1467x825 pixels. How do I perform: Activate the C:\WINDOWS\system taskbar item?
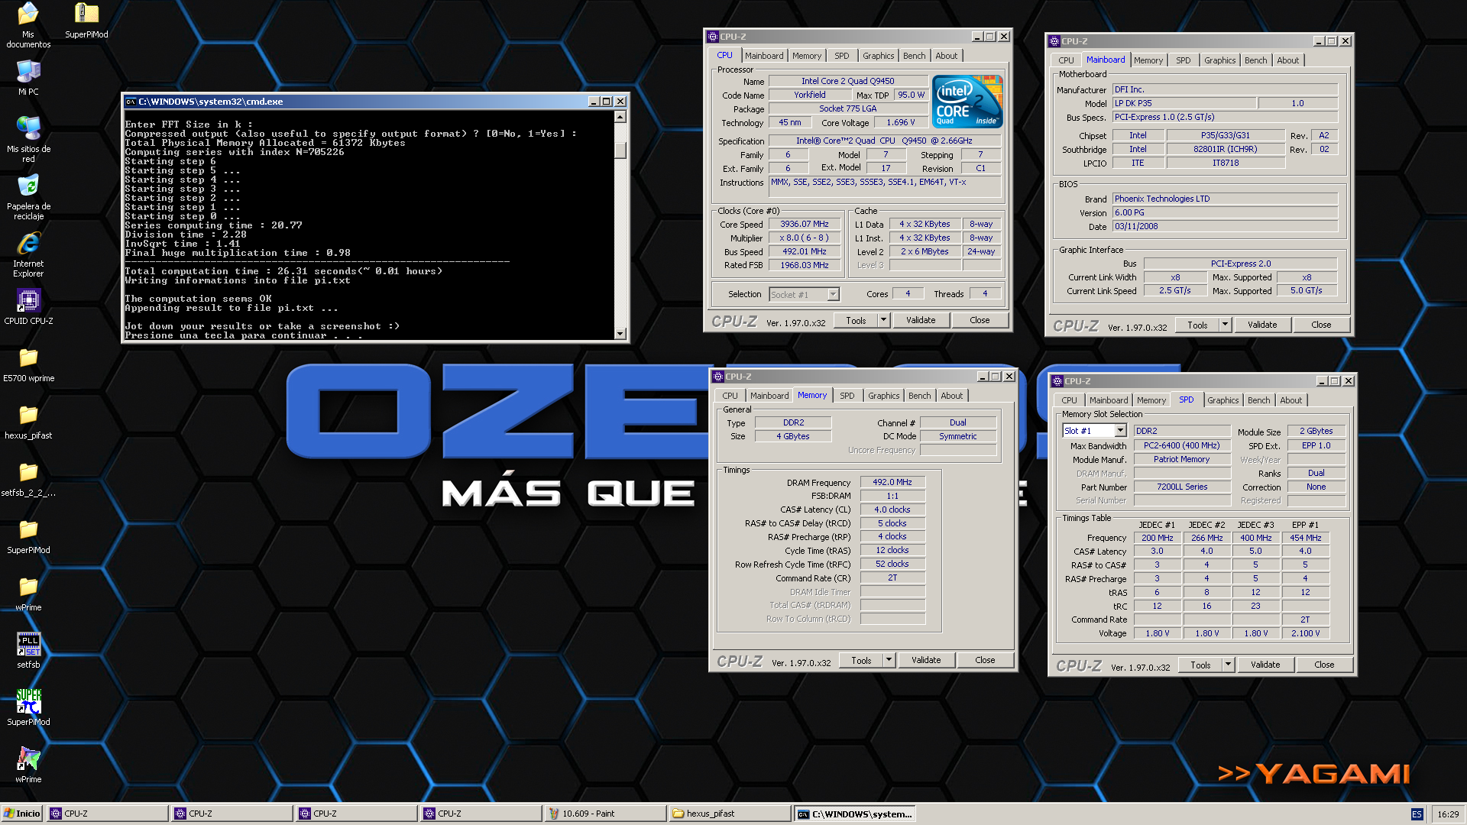click(x=855, y=814)
